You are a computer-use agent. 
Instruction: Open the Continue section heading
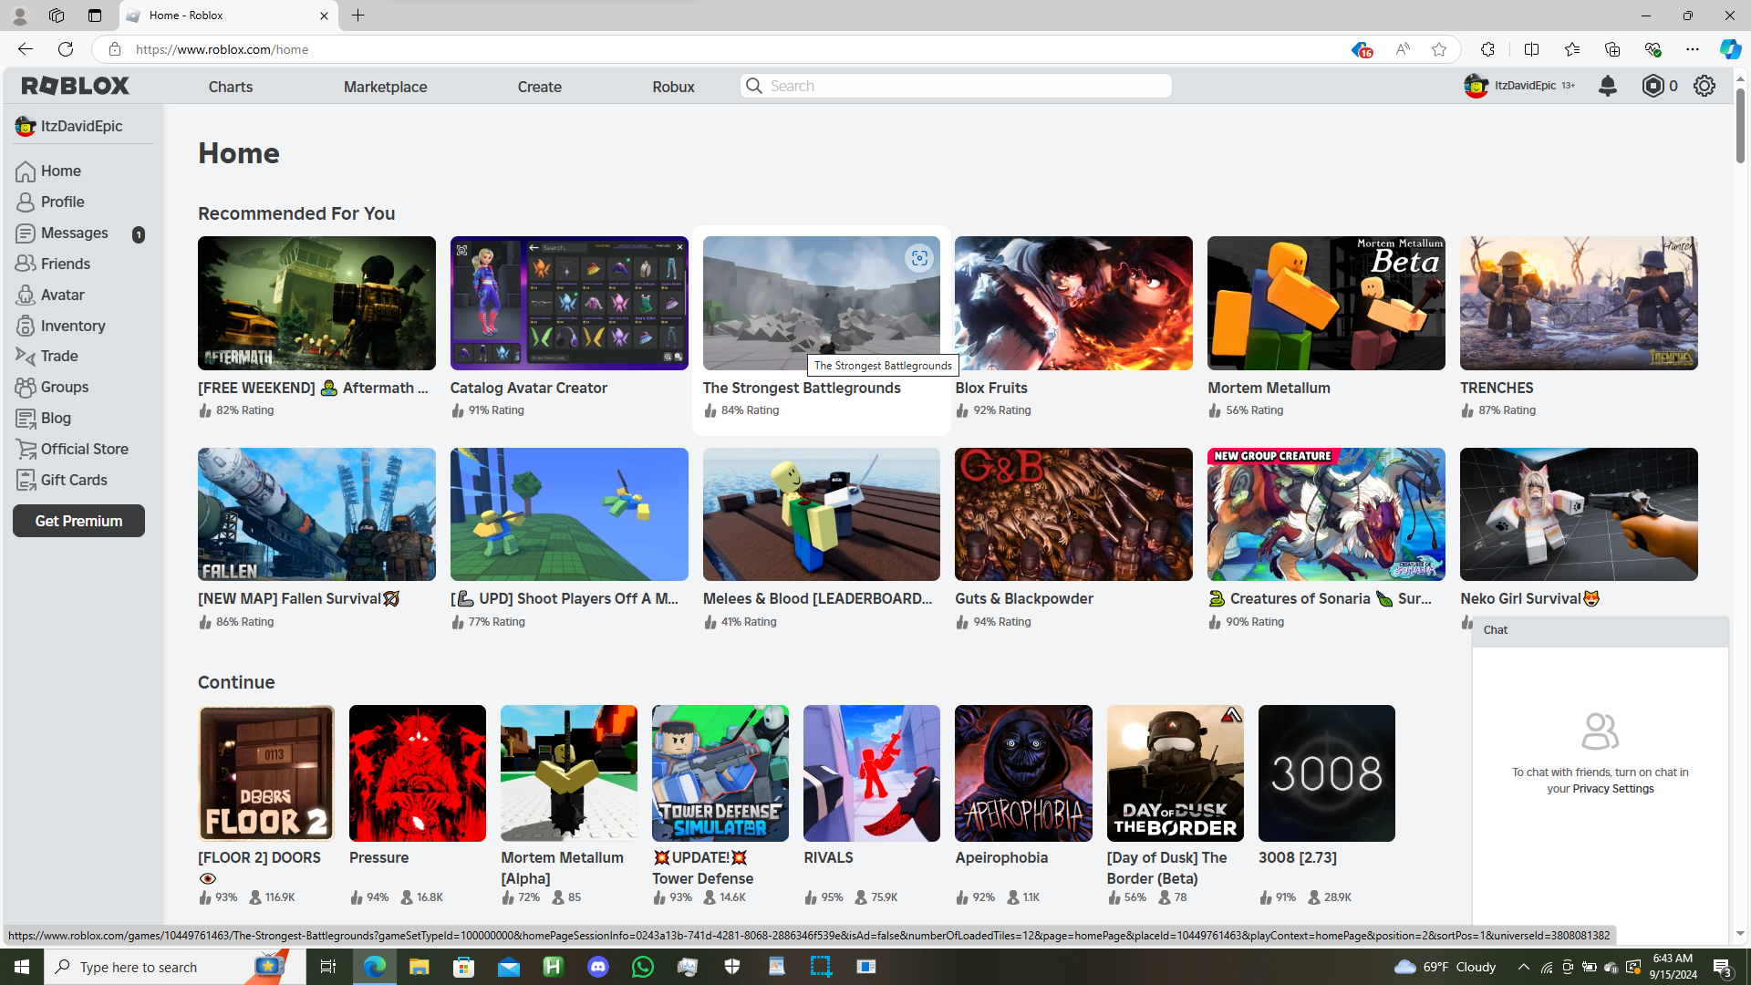[x=236, y=682]
